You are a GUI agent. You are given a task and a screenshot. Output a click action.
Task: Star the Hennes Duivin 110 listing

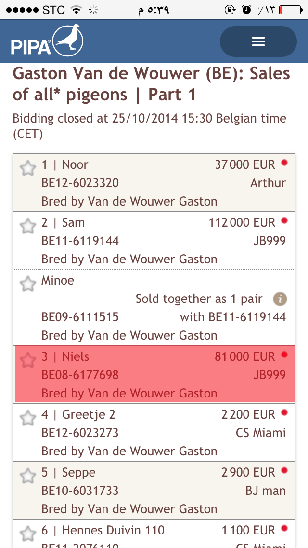click(x=28, y=534)
